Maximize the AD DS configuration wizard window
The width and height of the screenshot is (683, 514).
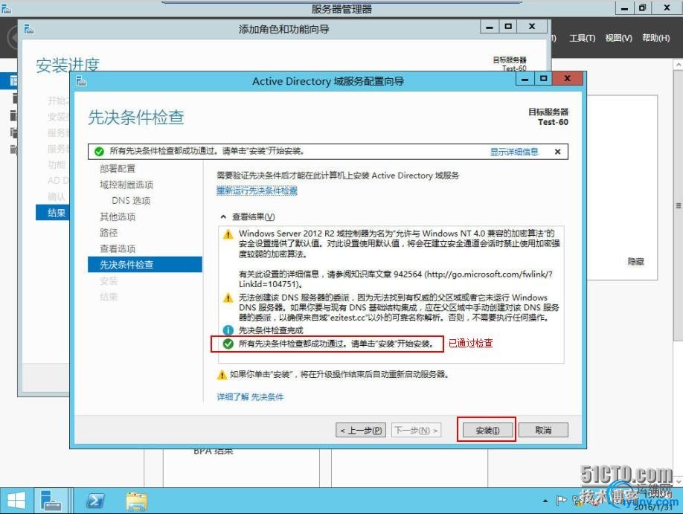pyautogui.click(x=543, y=78)
